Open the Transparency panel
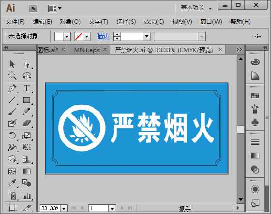 point(255,169)
